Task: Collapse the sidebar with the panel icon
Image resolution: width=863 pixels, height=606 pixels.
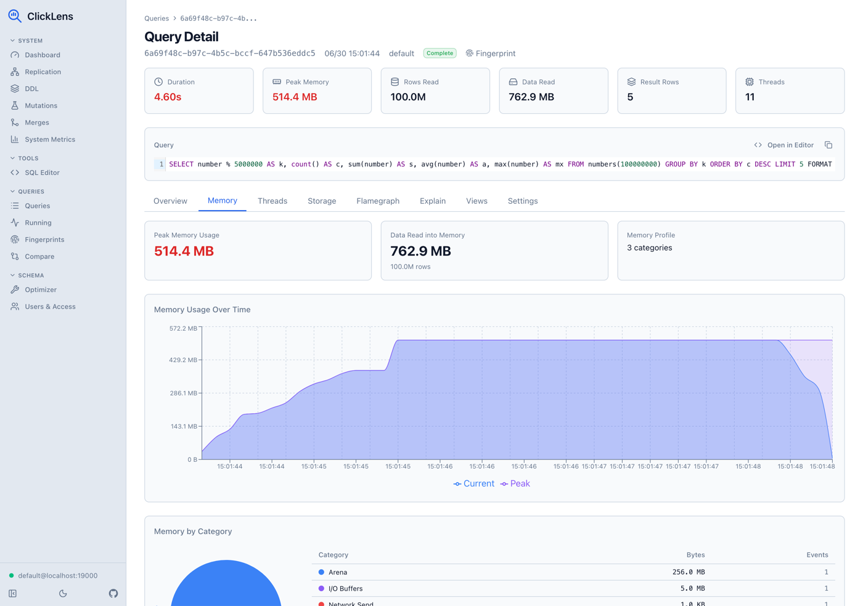Action: point(12,594)
